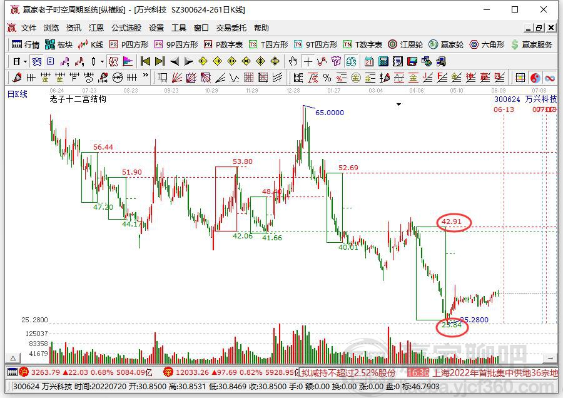563x398 pixels.
Task: Click the floppy disk save icon
Action: 412,62
